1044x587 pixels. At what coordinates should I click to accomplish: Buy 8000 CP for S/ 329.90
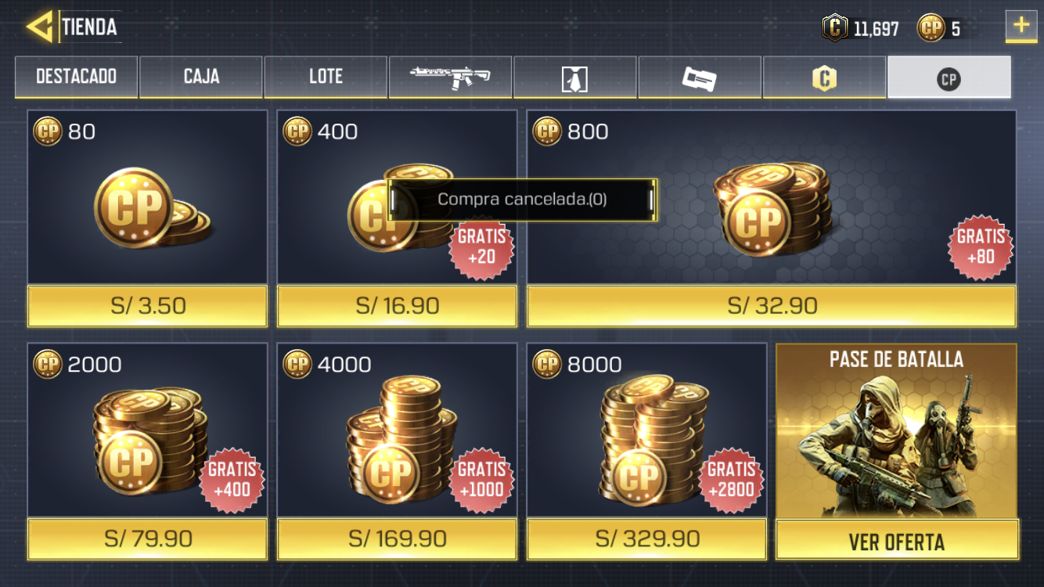point(646,538)
